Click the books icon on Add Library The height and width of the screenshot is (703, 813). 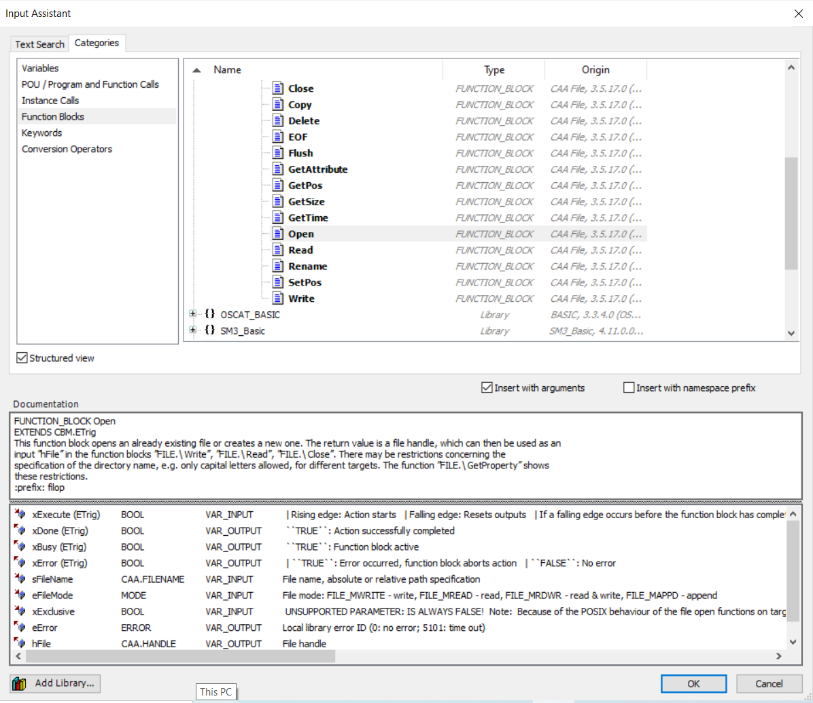(19, 683)
